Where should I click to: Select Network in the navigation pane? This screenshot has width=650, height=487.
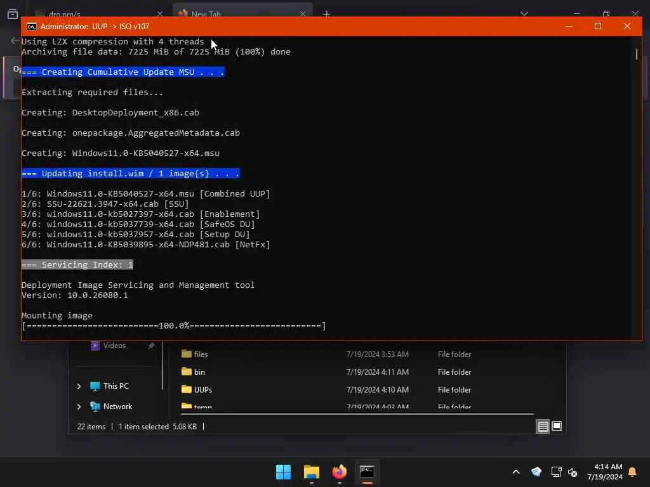pyautogui.click(x=117, y=406)
